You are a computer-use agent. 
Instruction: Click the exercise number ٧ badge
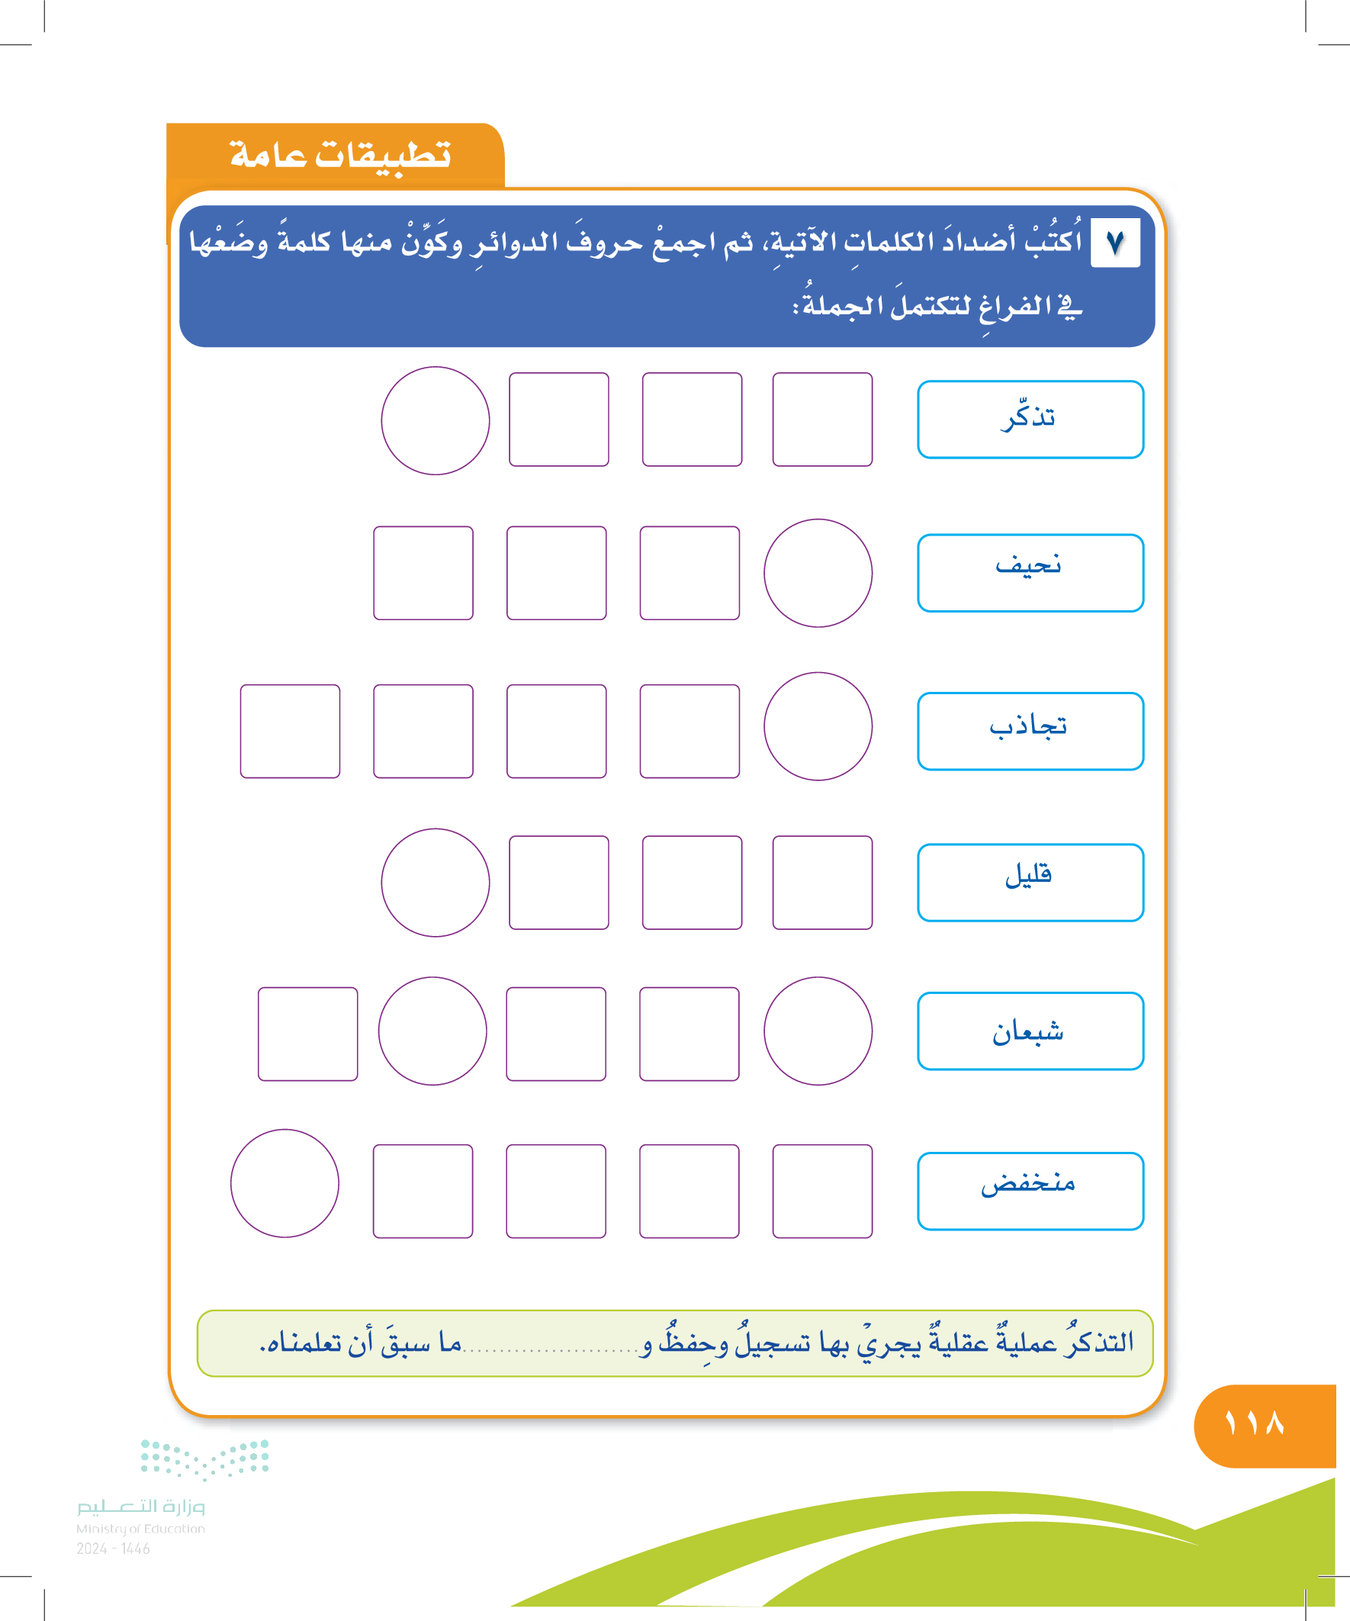coord(1114,243)
